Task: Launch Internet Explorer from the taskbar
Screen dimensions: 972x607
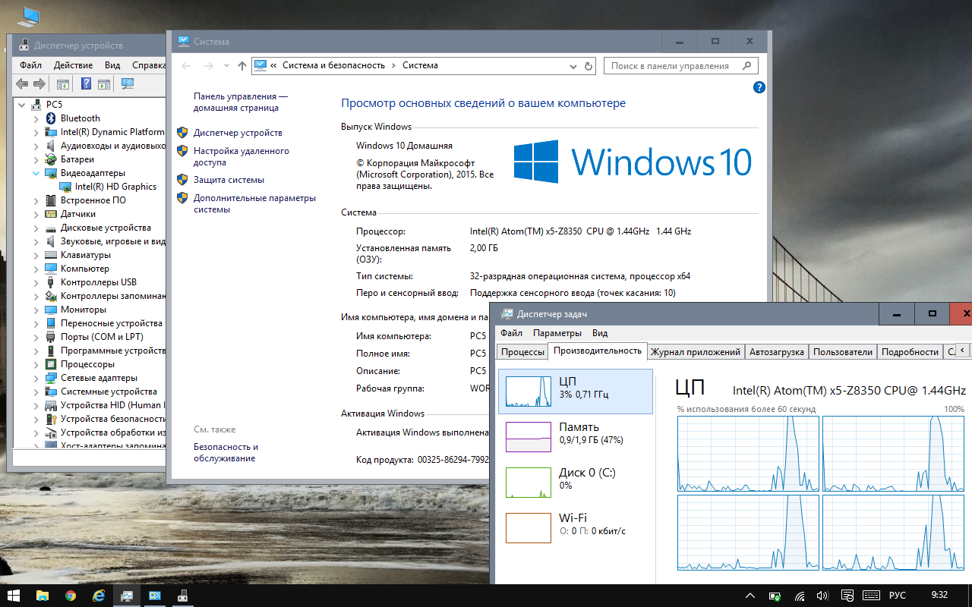Action: click(99, 596)
